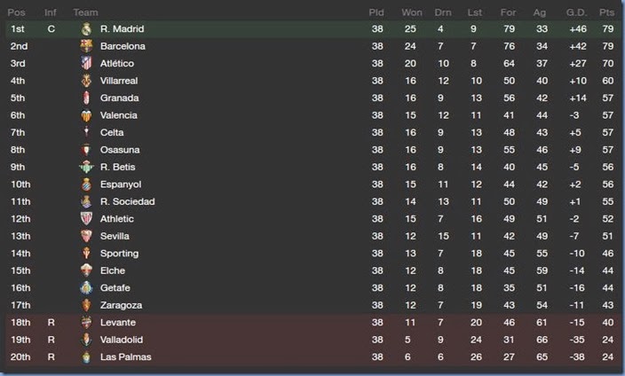
Task: Open the Sevilla team name link
Action: click(115, 237)
